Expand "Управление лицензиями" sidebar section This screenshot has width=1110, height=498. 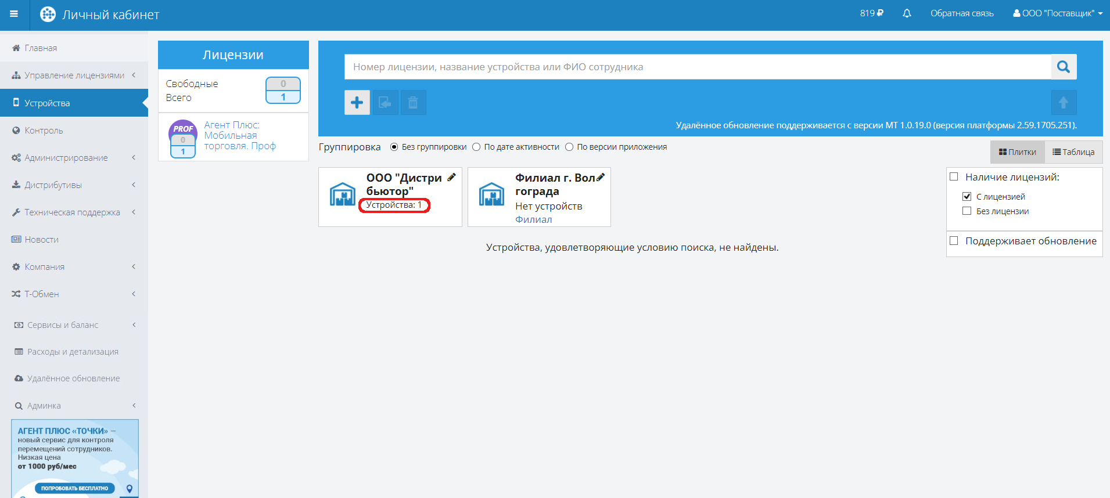pyautogui.click(x=74, y=75)
